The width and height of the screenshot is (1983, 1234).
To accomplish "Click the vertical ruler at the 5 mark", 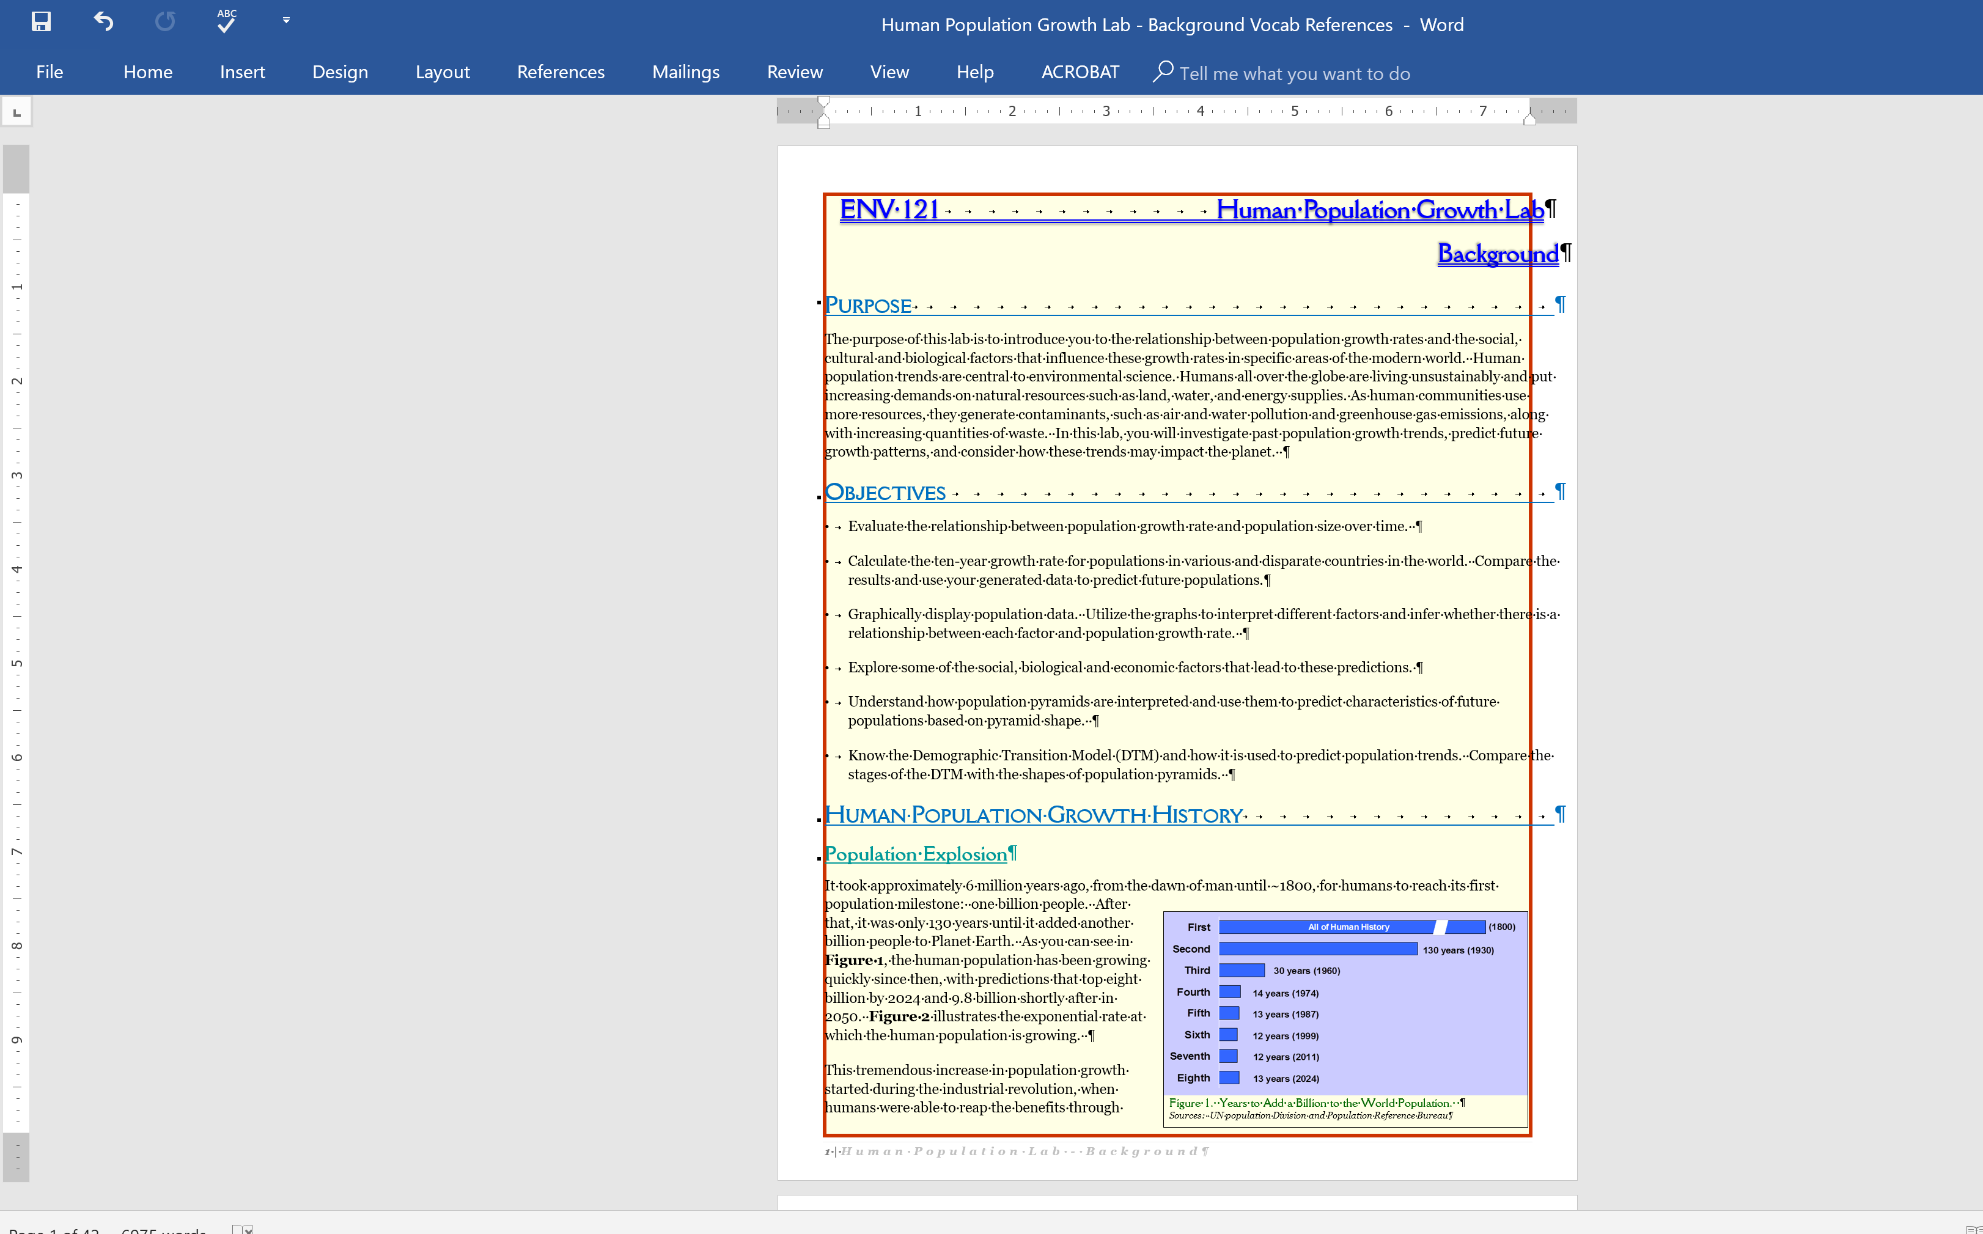I will pyautogui.click(x=17, y=663).
